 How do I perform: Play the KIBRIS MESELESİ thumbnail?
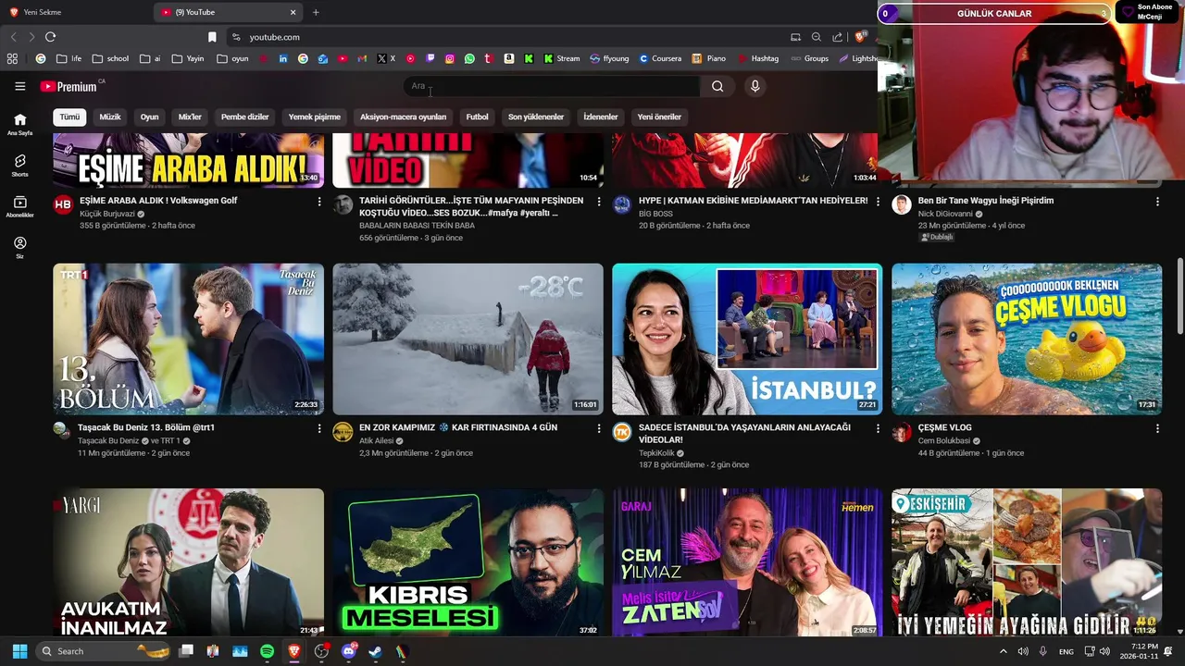tap(468, 562)
